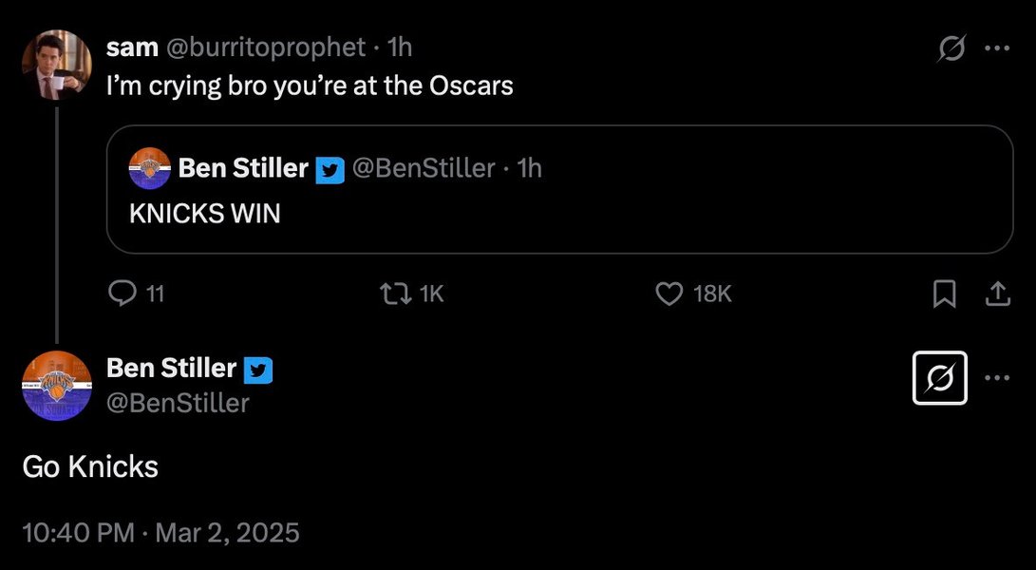Image resolution: width=1036 pixels, height=570 pixels.
Task: Open Ben Stiller's Knicks avatar in reply
Action: point(57,386)
